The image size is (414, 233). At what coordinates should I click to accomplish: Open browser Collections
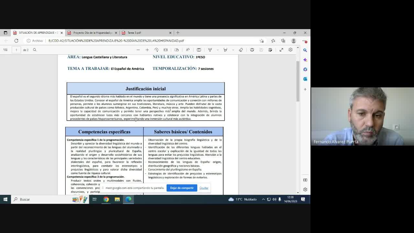point(283,41)
